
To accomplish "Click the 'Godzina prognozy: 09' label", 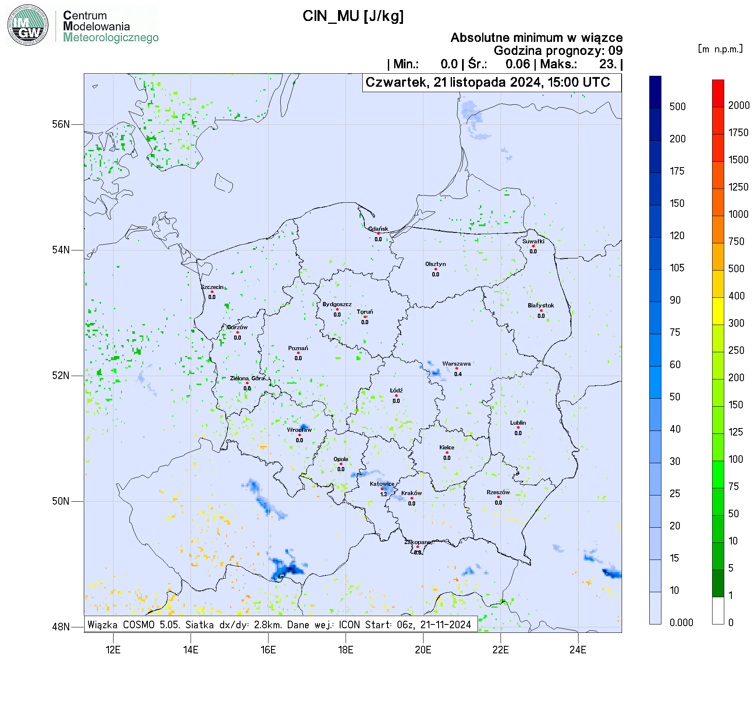I will point(558,51).
